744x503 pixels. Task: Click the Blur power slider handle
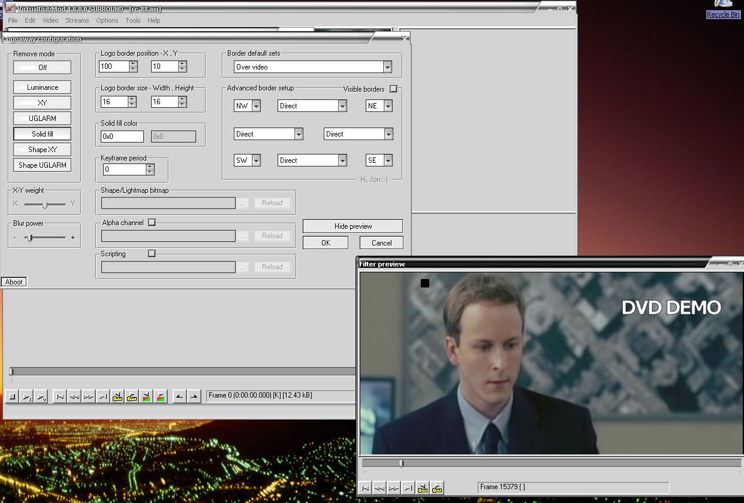coord(29,238)
